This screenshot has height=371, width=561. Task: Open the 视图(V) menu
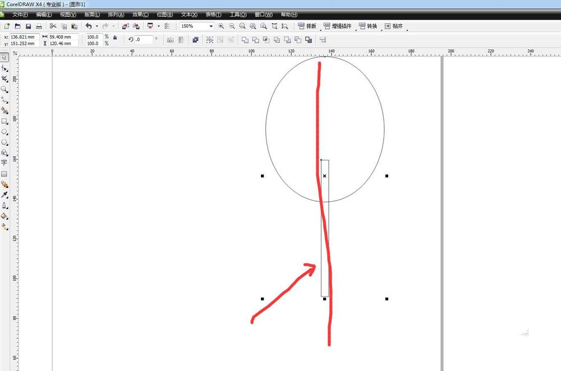pyautogui.click(x=68, y=15)
